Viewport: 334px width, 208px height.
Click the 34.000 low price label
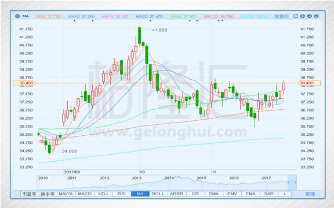coord(70,151)
